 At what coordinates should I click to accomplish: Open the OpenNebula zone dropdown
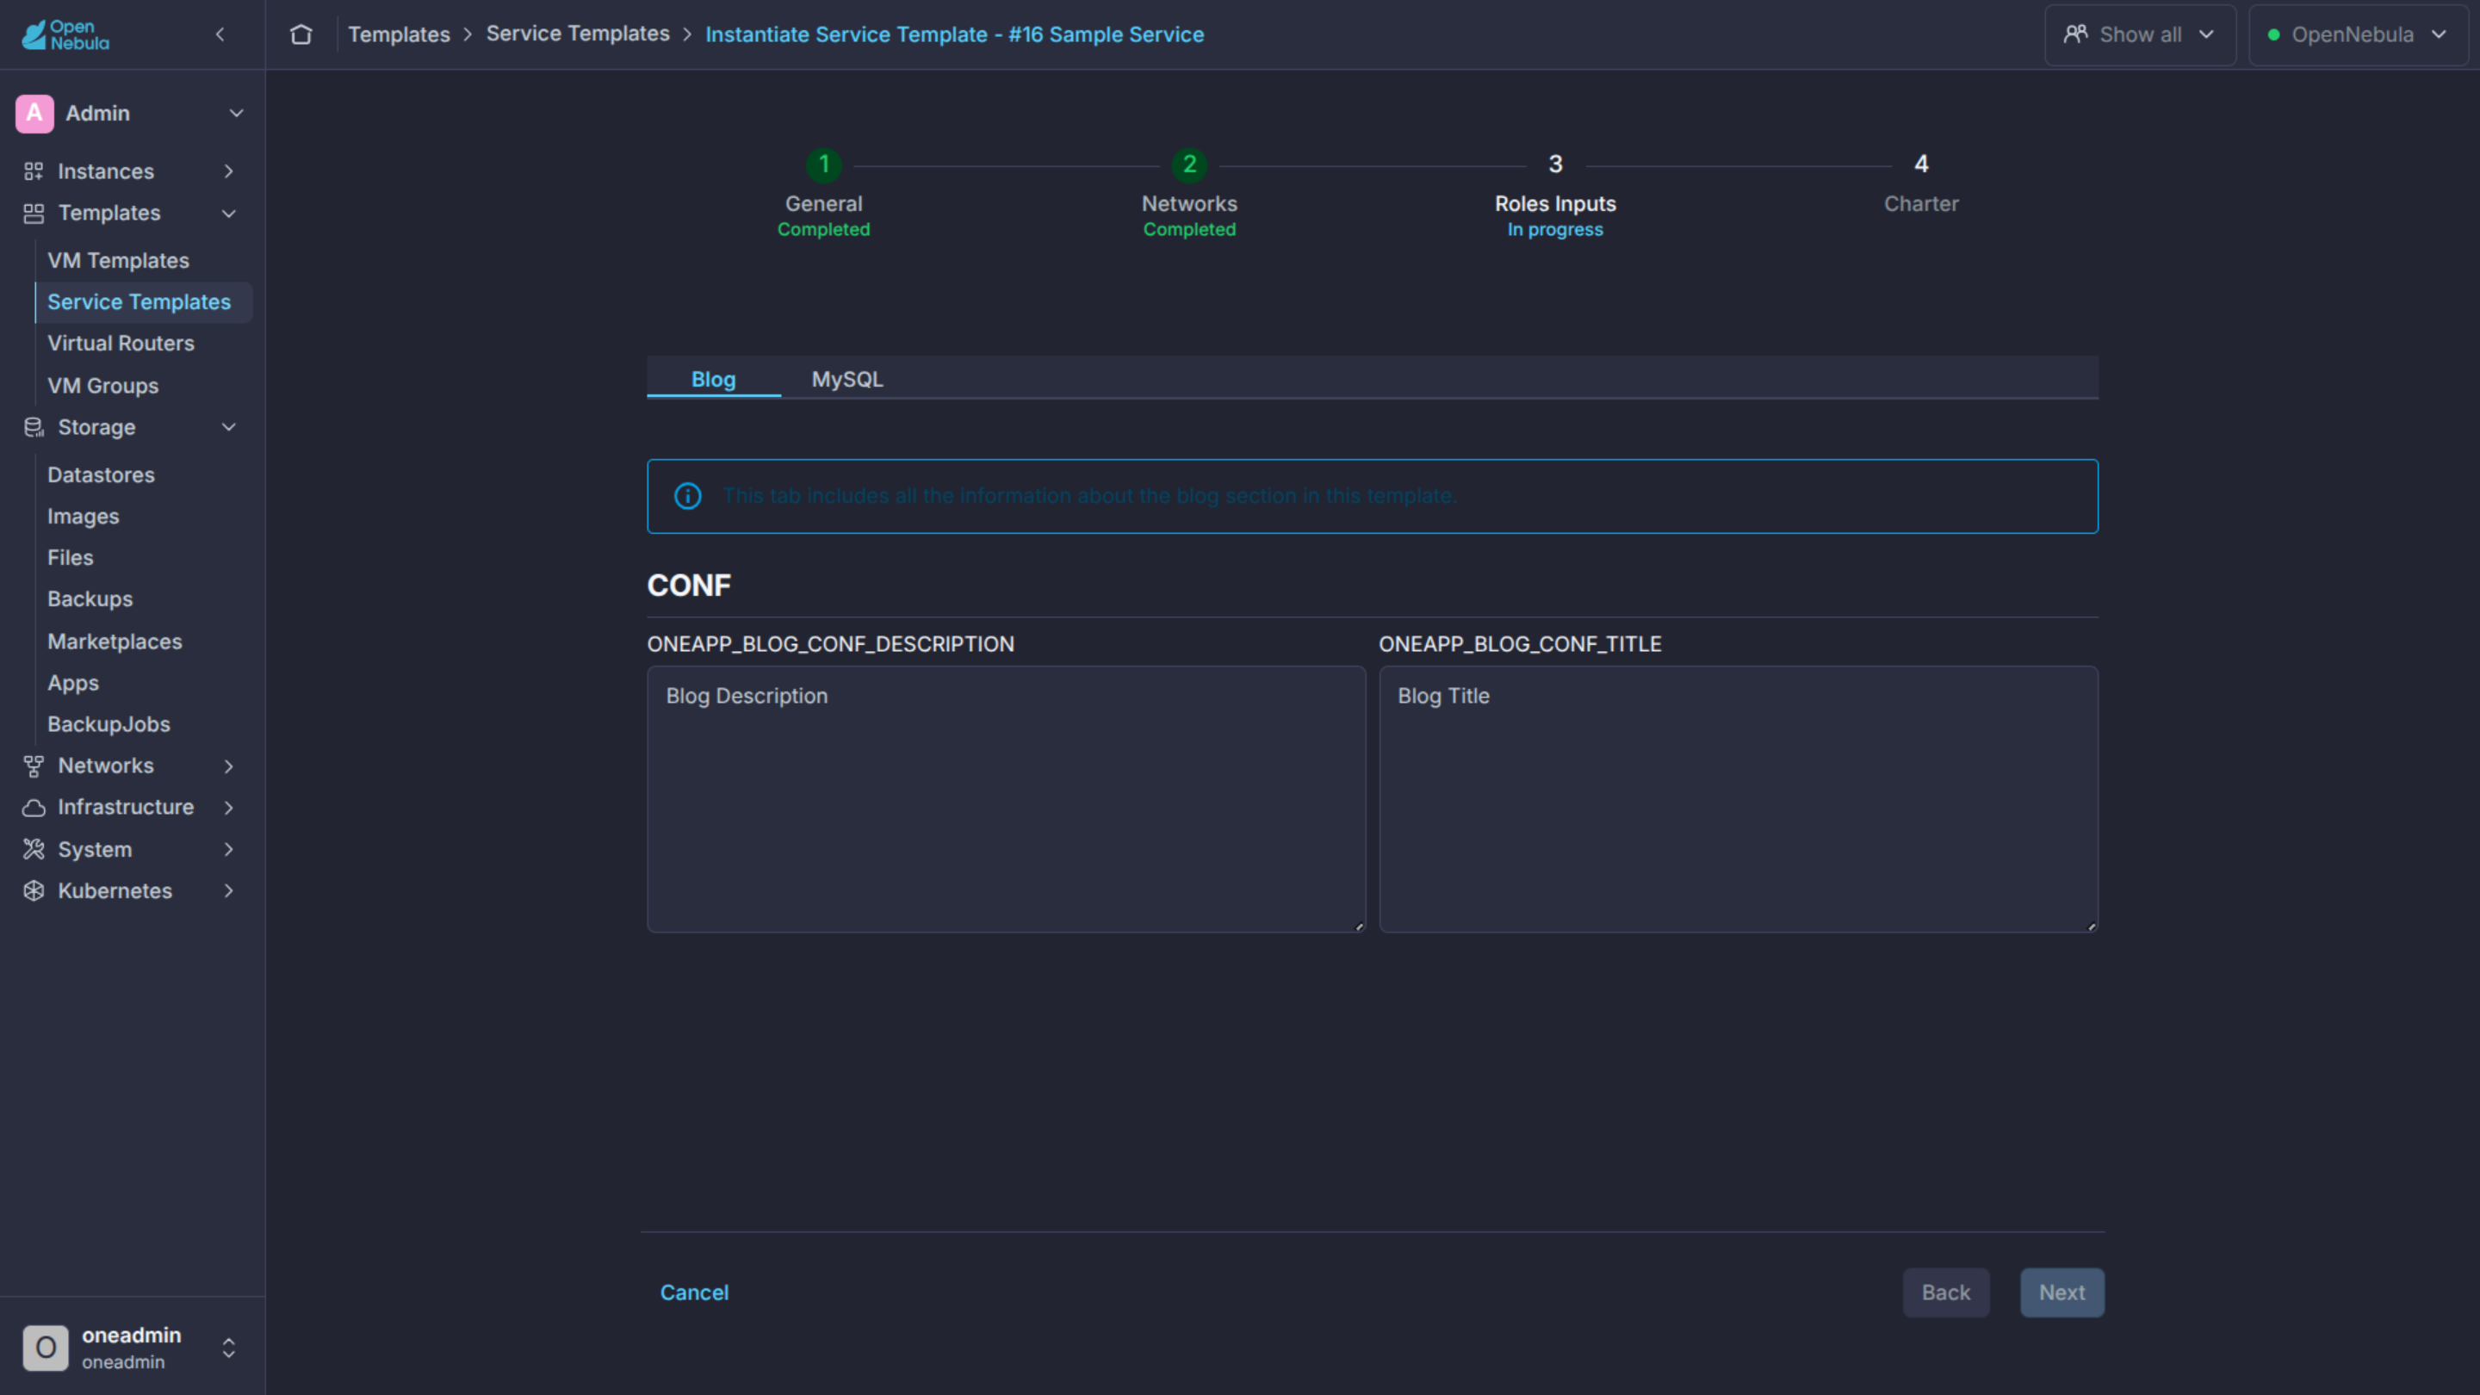click(x=2358, y=34)
